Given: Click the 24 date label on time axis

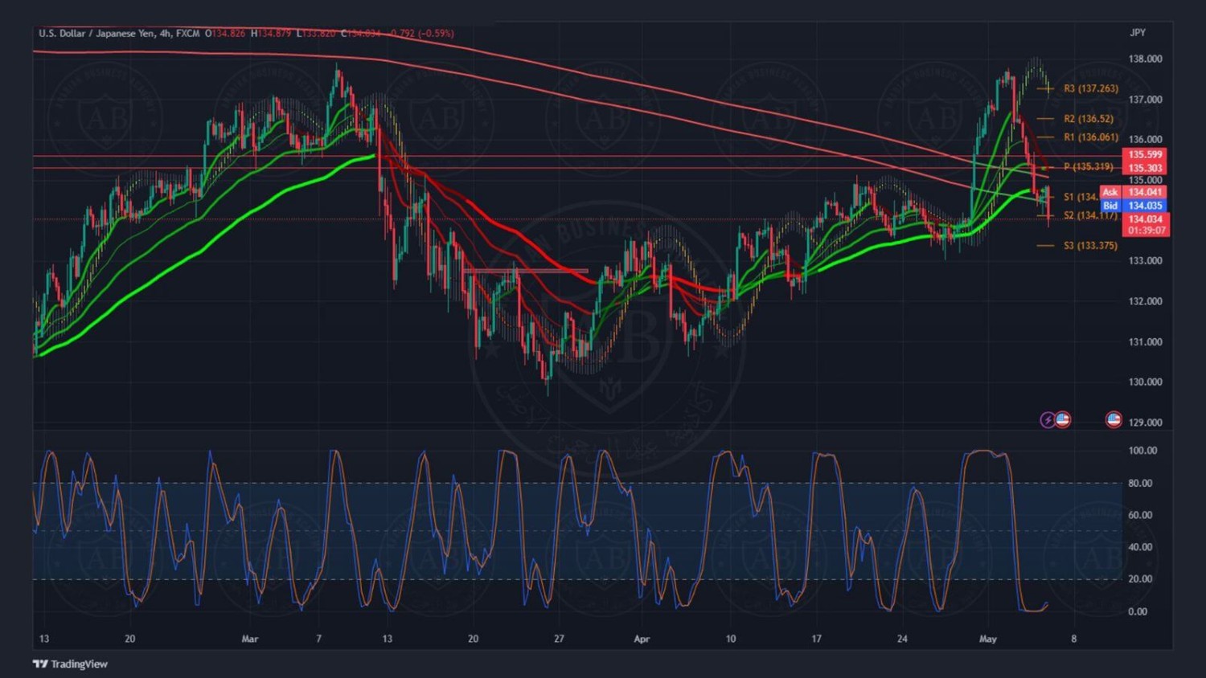Looking at the screenshot, I should pos(902,639).
